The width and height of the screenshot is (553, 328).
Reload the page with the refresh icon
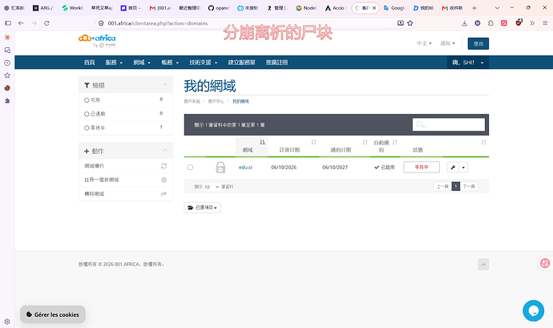(46, 23)
